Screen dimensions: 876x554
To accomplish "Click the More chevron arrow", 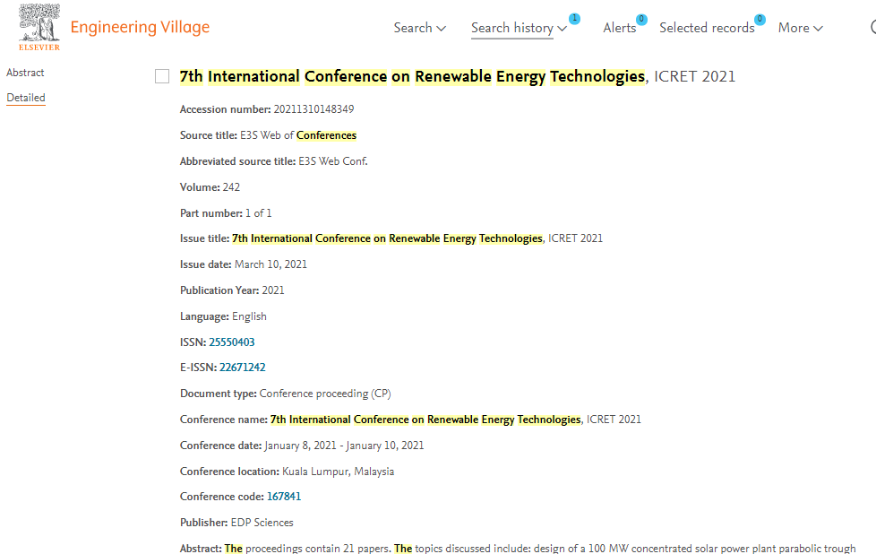I will coord(818,29).
